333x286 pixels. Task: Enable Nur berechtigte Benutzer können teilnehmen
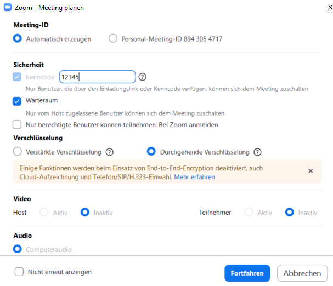(17, 124)
